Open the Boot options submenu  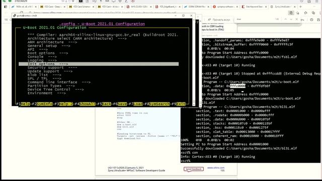coord(48,53)
